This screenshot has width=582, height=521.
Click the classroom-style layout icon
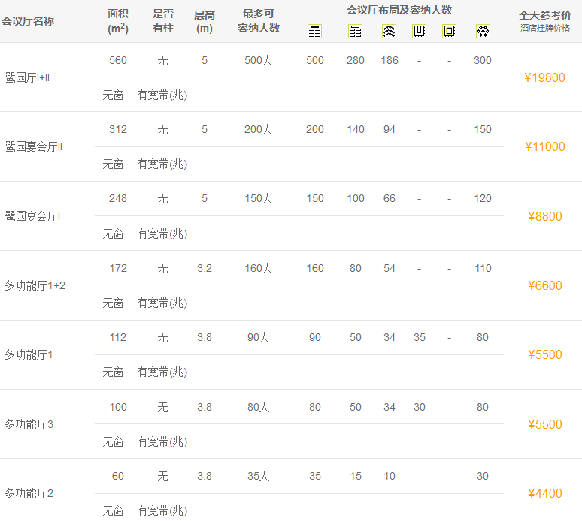[x=356, y=31]
